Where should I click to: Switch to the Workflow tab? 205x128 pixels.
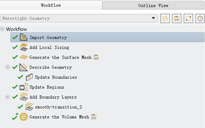[x=51, y=5]
